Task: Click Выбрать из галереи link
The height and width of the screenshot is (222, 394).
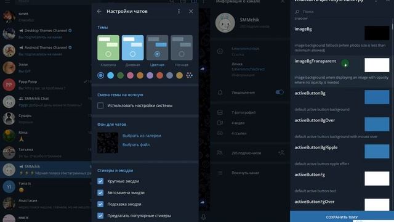Action: pos(142,136)
